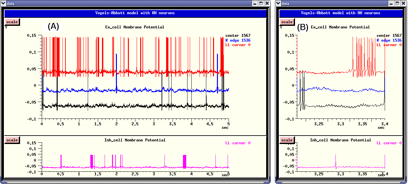Select 'center 1567' legend in right window

[x=389, y=36]
